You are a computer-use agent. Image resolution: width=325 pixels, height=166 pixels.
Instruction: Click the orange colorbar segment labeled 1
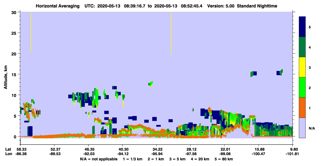pyautogui.click(x=302, y=108)
